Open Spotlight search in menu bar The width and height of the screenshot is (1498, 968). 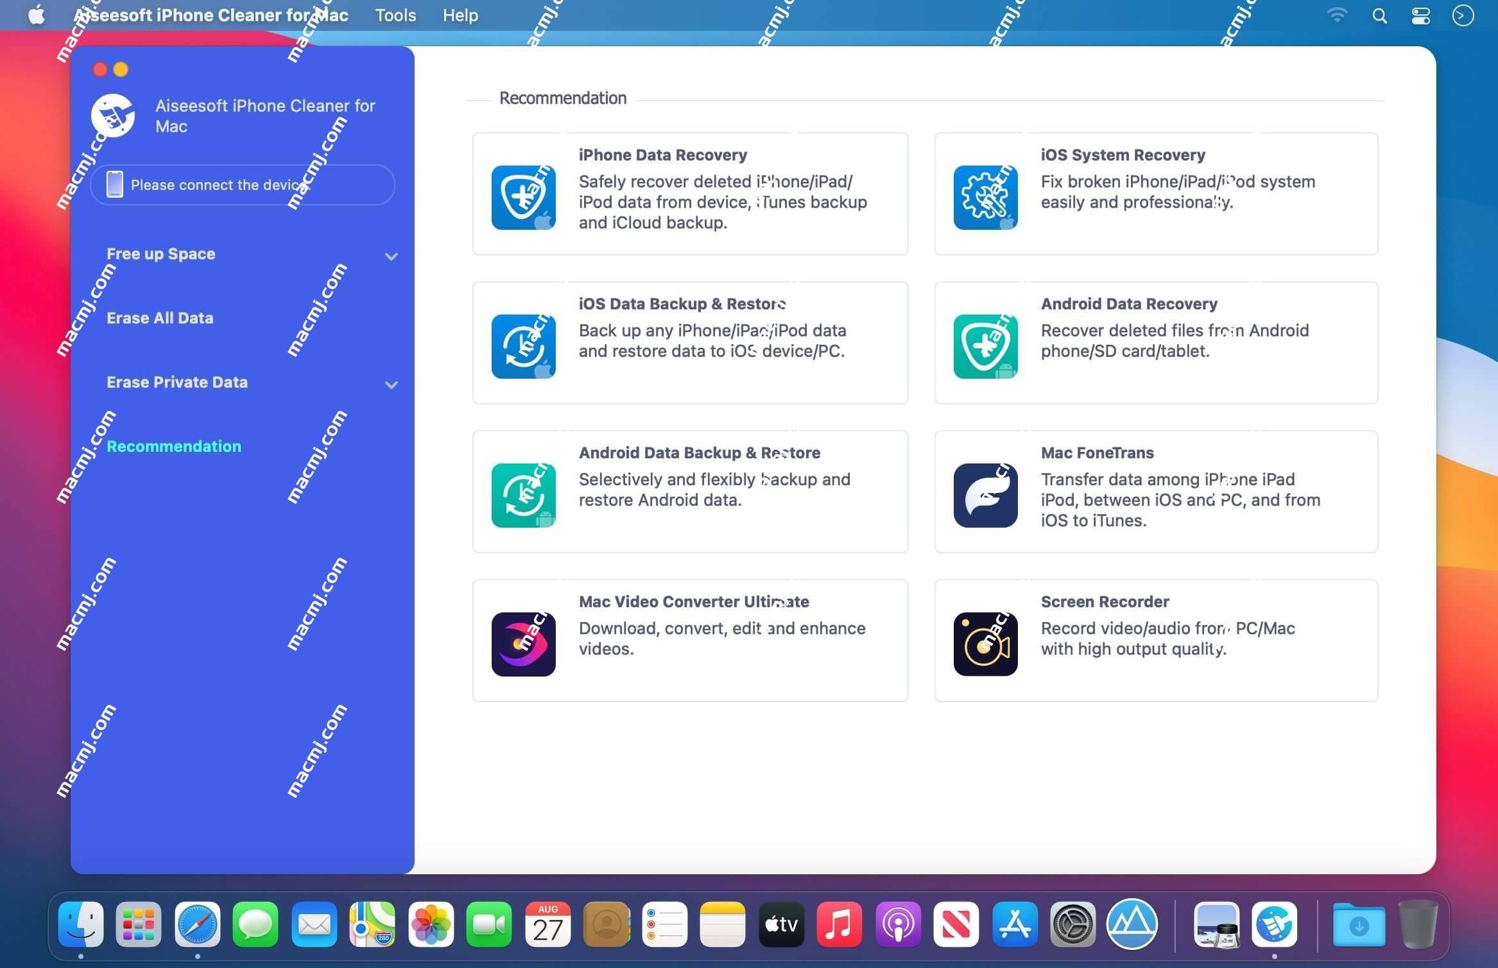point(1379,15)
